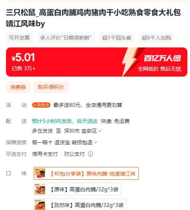Click the 百亿万人团 promotion banner text
The width and height of the screenshot is (190, 210).
(162, 58)
